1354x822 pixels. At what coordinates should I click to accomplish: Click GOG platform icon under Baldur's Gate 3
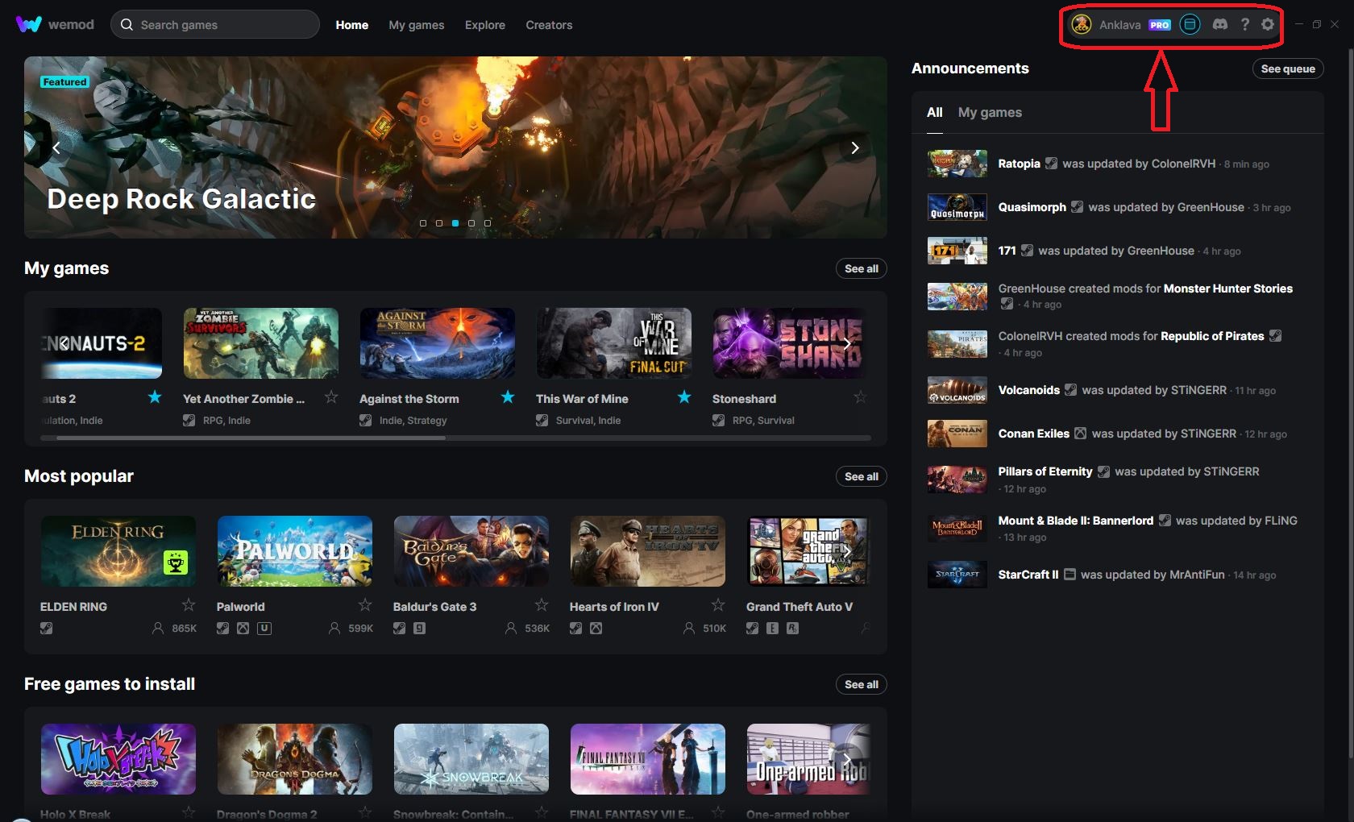click(x=420, y=628)
